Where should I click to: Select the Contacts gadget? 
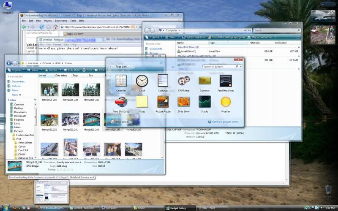pyautogui.click(x=163, y=83)
